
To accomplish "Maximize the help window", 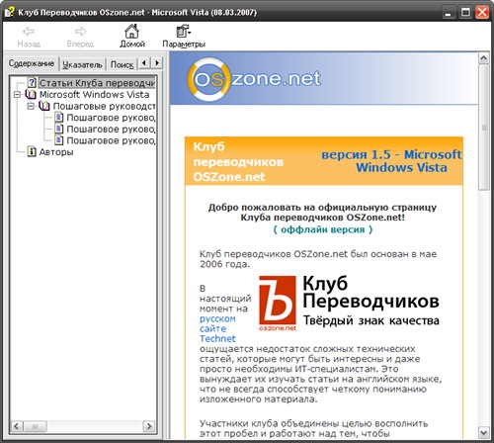I will tap(465, 13).
